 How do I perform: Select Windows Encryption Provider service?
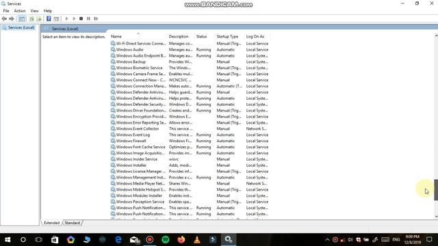pos(190,117)
